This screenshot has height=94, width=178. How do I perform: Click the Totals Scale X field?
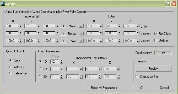pos(93,41)
